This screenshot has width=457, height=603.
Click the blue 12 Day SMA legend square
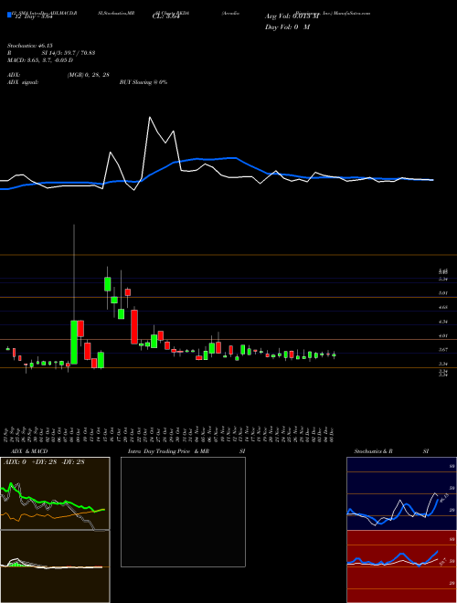click(9, 15)
